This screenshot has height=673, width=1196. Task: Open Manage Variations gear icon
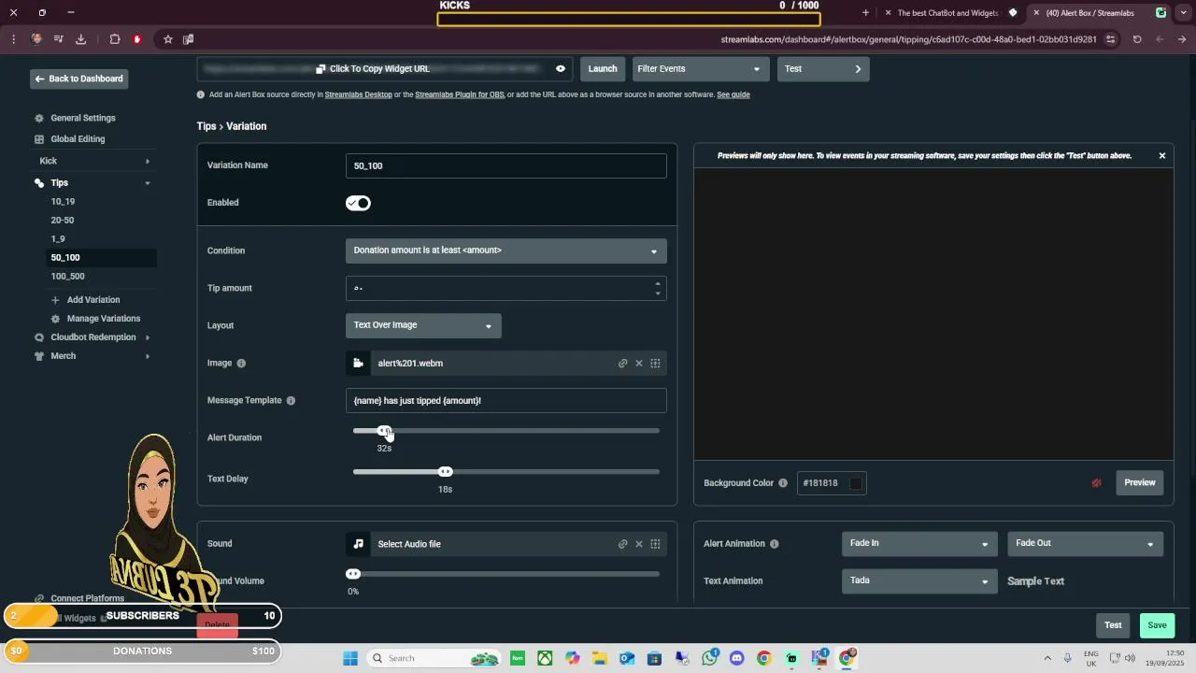(x=55, y=319)
